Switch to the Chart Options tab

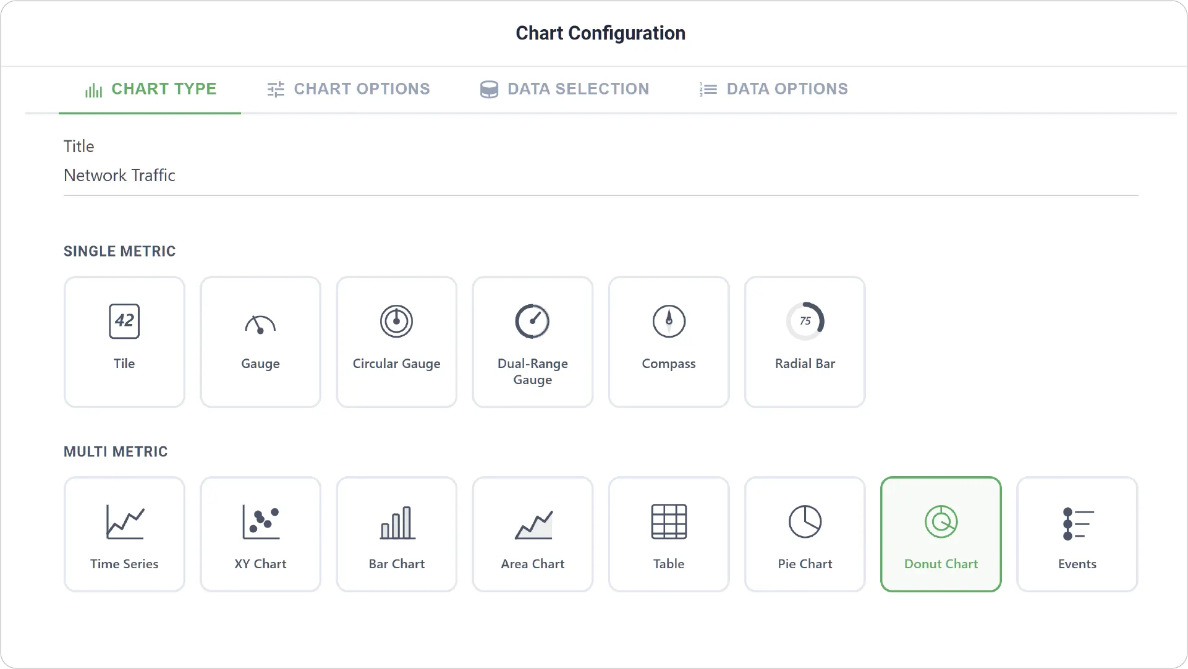click(x=349, y=89)
